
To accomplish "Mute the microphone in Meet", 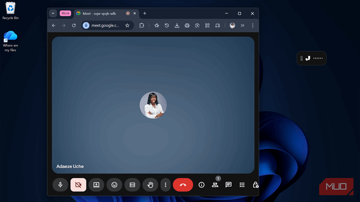I will 60,184.
